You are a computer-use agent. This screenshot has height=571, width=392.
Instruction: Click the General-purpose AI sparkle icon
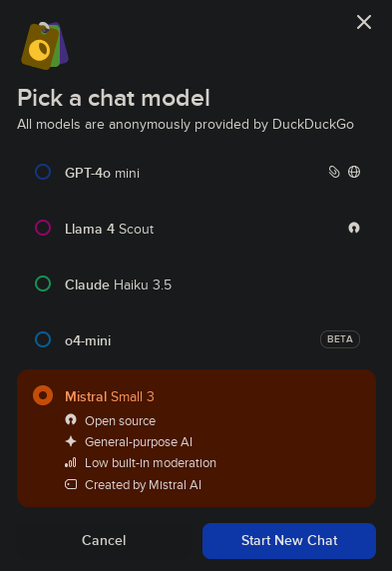71,441
